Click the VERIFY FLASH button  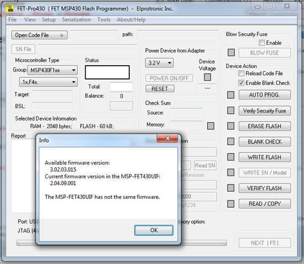point(265,188)
